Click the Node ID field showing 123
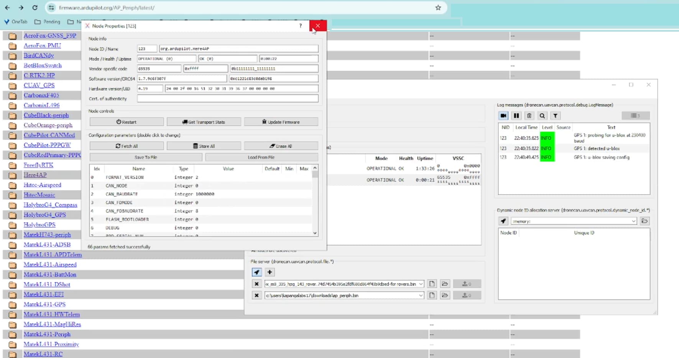 [x=147, y=49]
